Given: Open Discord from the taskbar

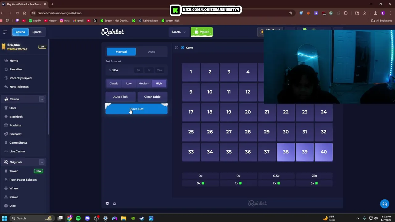Looking at the screenshot, I should click(87, 218).
